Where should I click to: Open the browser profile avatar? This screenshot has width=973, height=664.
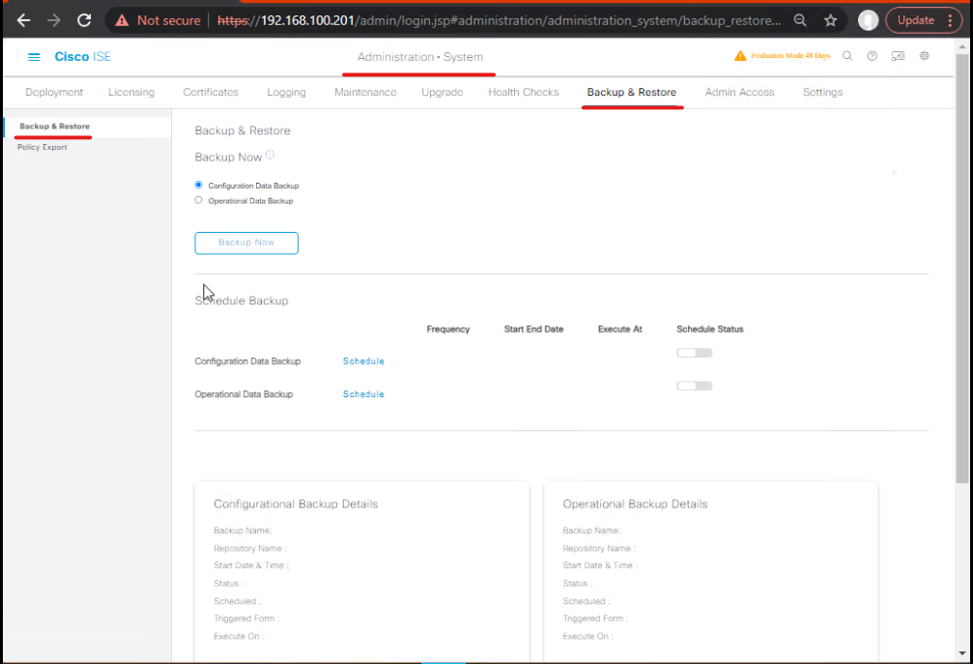868,20
